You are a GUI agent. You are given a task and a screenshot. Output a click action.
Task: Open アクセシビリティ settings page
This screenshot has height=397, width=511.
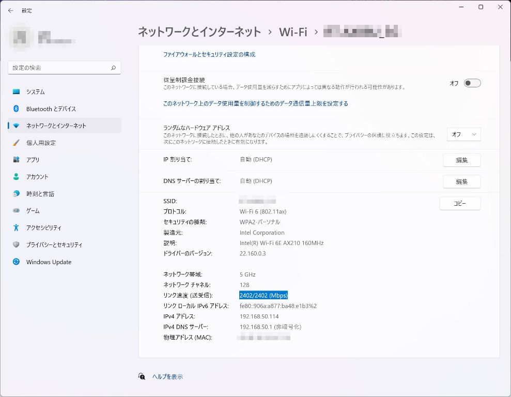(x=65, y=227)
